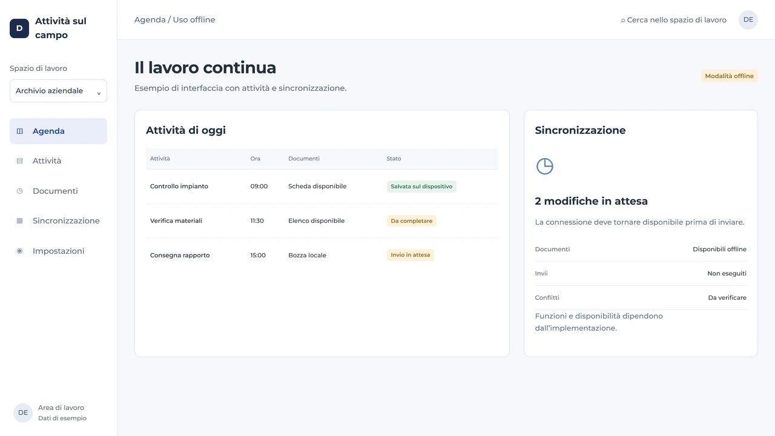Click the Stato column header
The height and width of the screenshot is (436, 775).
(394, 159)
